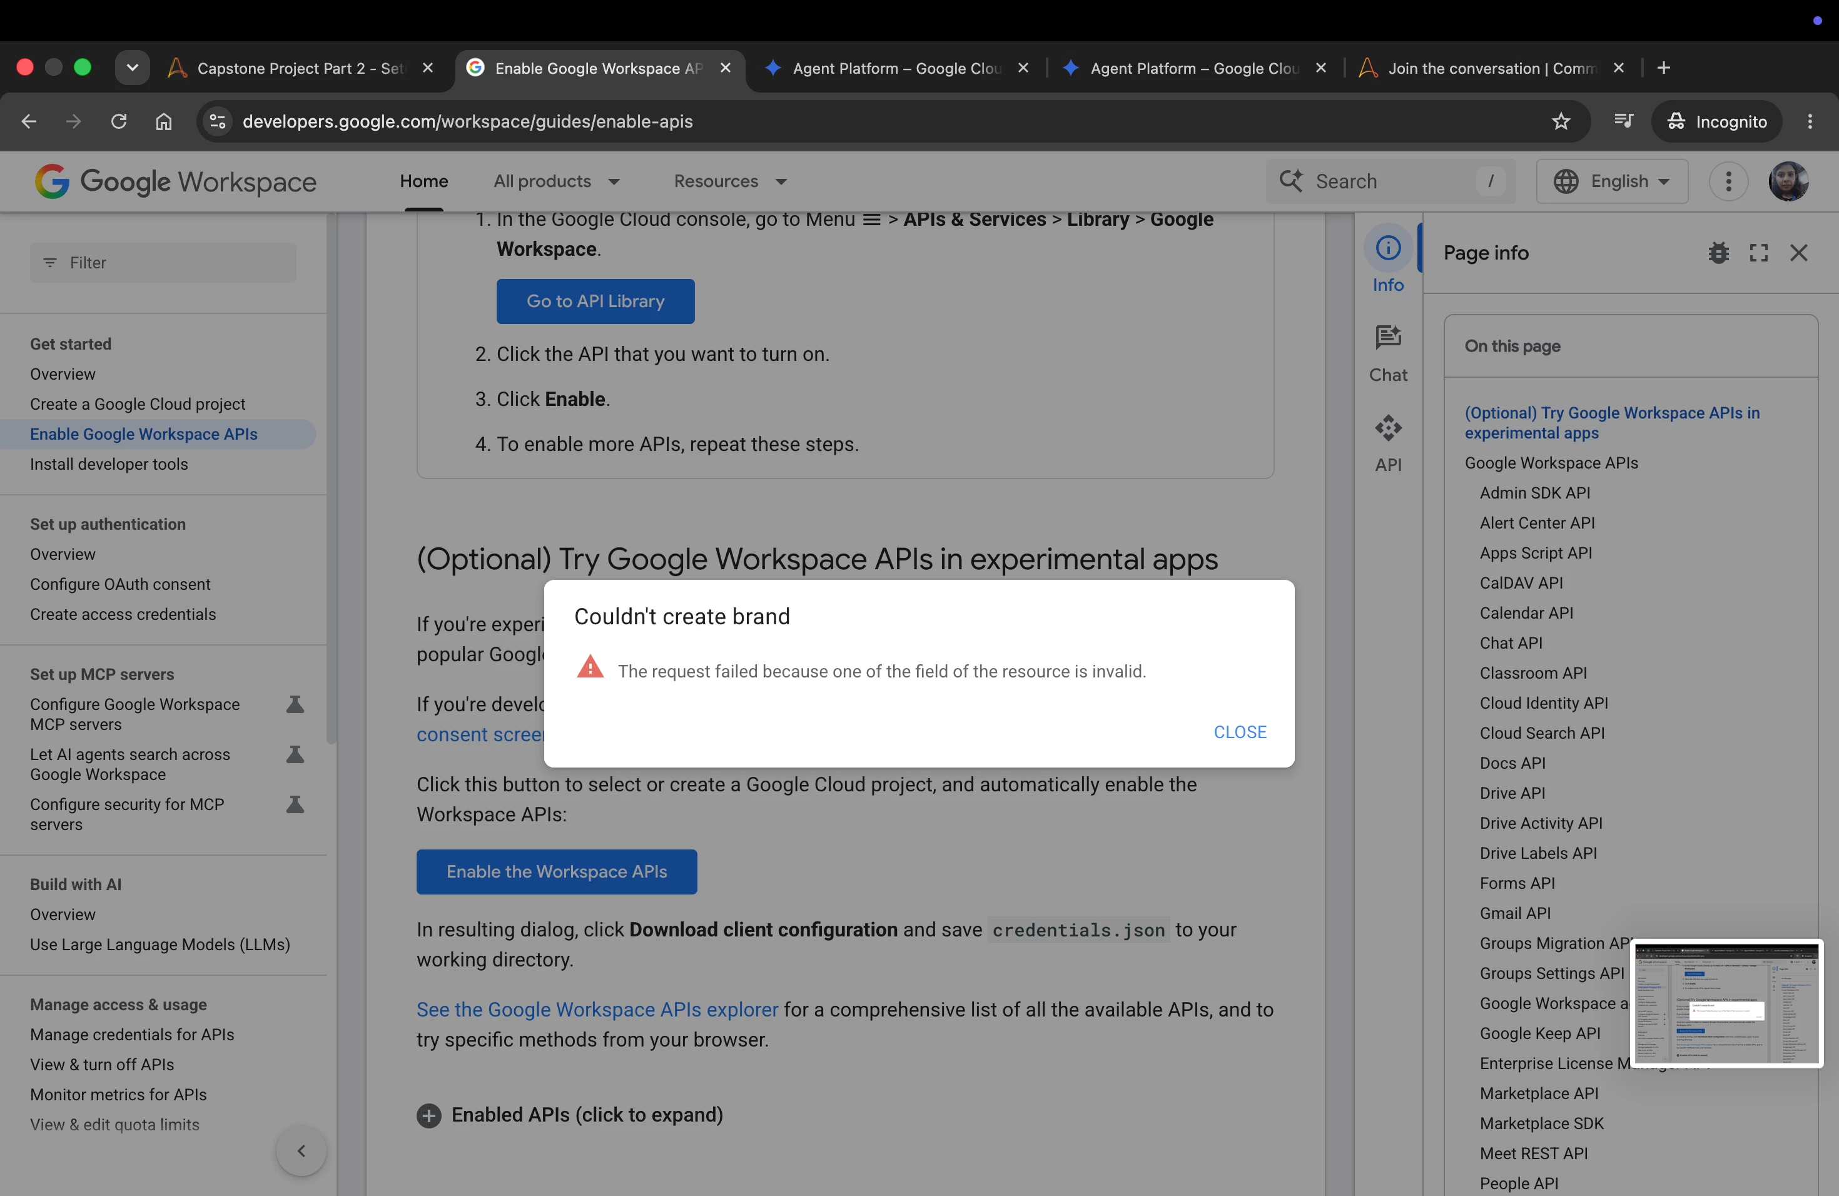Viewport: 1839px width, 1196px height.
Task: Open Gmail API link in page contents
Action: pos(1514,913)
